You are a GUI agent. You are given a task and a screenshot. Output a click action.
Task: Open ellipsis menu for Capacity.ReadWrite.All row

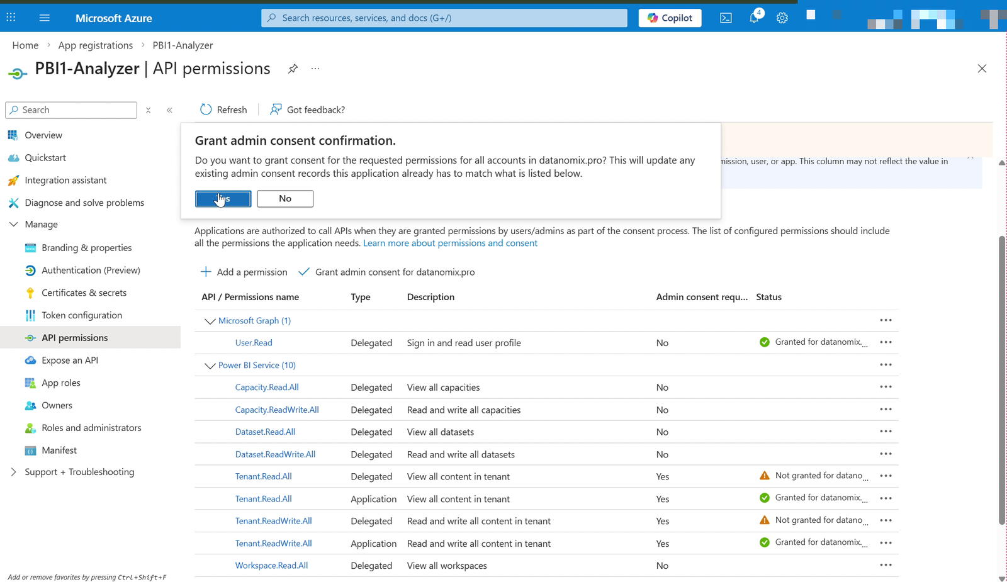886,410
